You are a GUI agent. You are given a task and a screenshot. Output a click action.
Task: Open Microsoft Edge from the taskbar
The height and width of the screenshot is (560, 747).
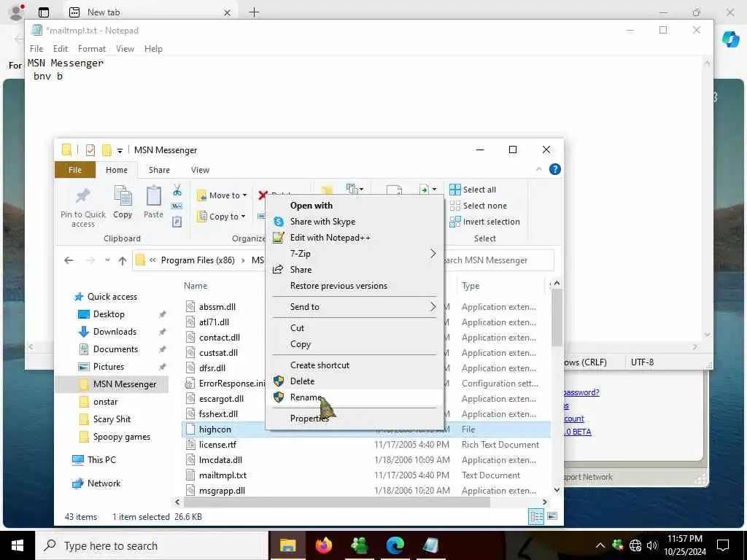tap(395, 545)
